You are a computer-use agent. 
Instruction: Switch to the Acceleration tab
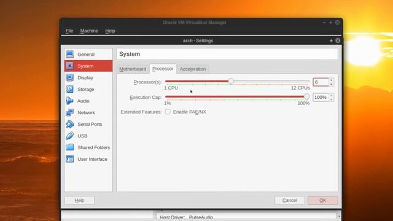[x=193, y=69]
